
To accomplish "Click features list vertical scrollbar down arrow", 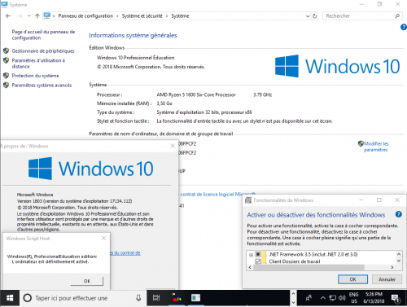I will click(x=399, y=261).
